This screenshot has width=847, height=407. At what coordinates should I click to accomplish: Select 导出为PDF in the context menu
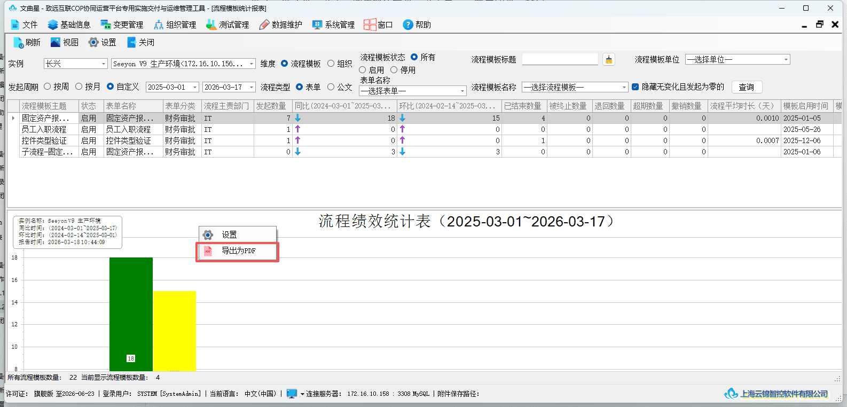pyautogui.click(x=238, y=251)
